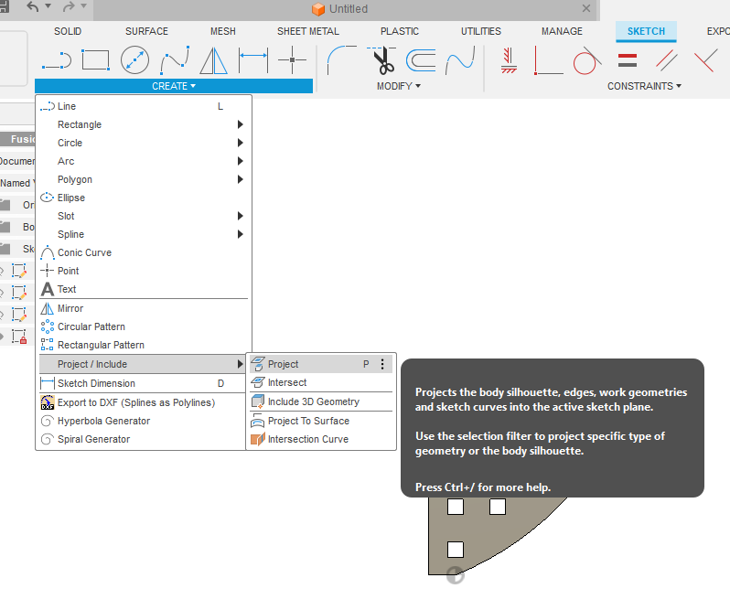The height and width of the screenshot is (610, 730).
Task: Close the Untitled document tab
Action: pyautogui.click(x=586, y=8)
